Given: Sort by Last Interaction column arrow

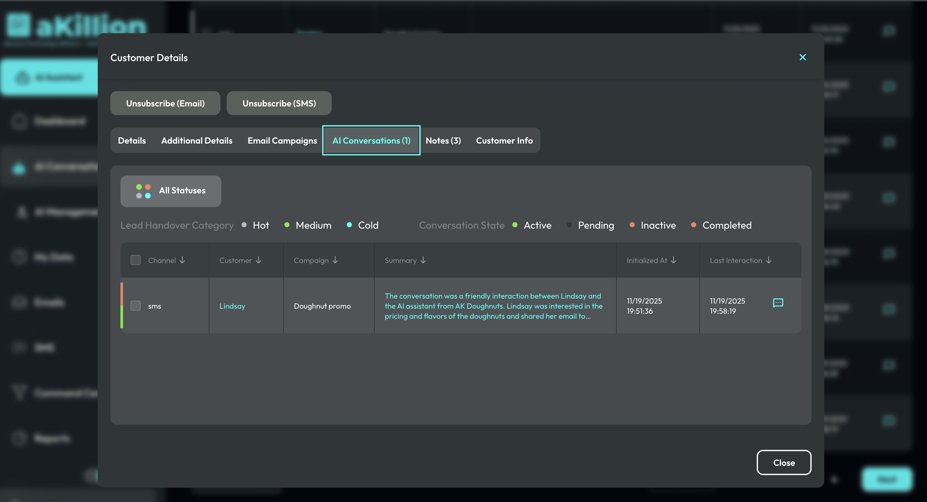Looking at the screenshot, I should (x=769, y=260).
